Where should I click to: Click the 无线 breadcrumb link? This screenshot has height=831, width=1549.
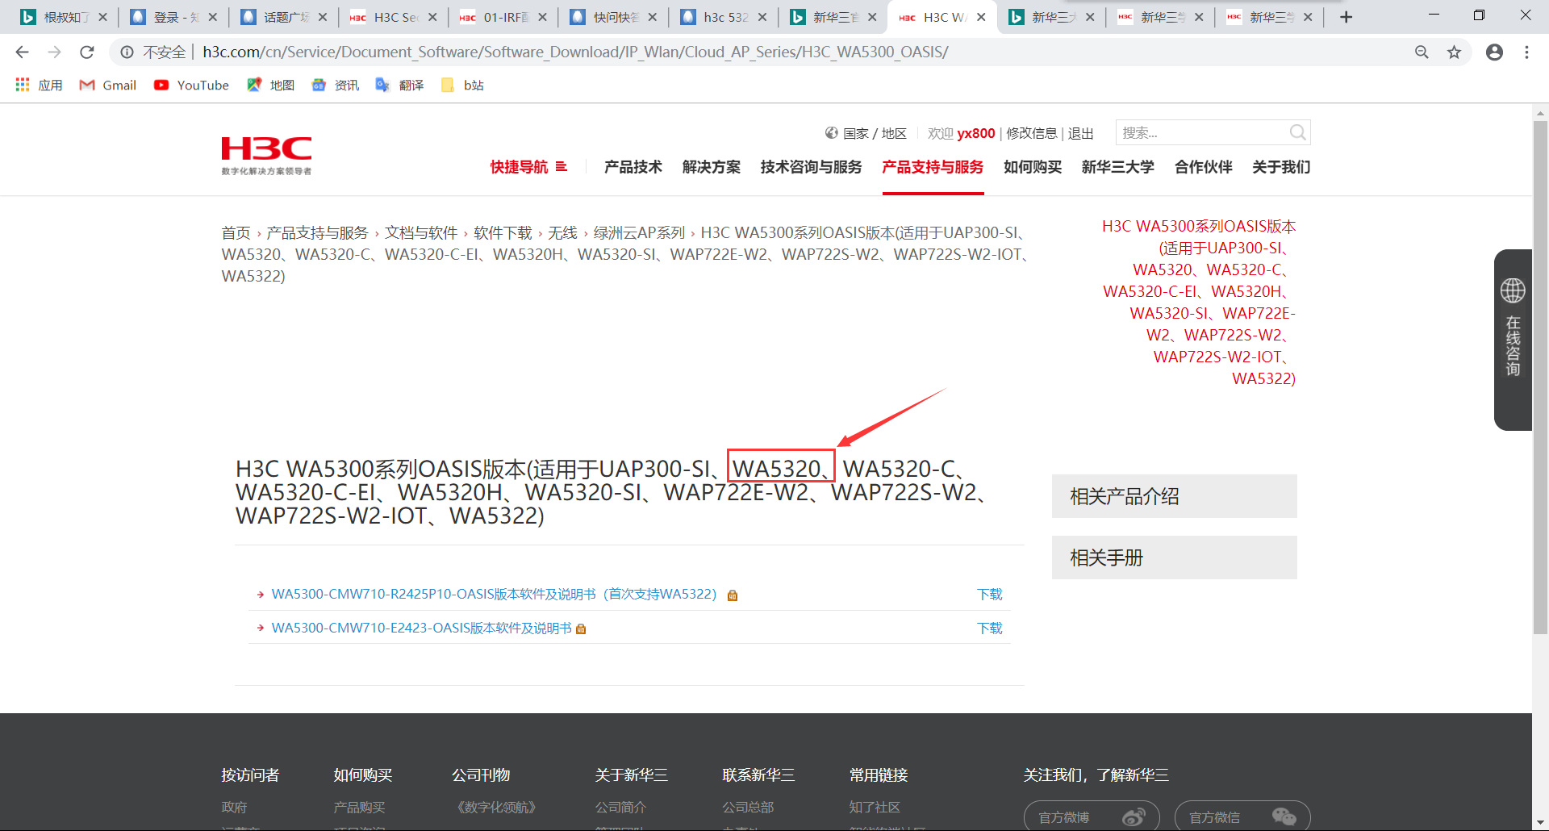coord(563,233)
